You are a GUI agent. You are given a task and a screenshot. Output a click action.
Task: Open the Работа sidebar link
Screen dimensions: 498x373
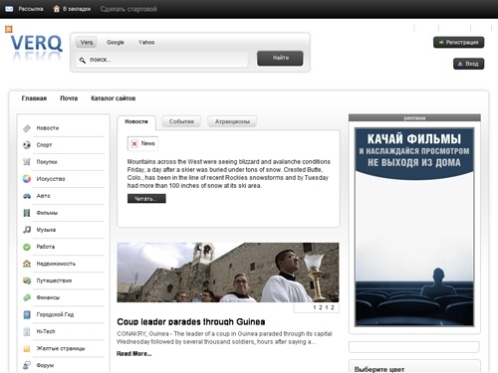(46, 247)
